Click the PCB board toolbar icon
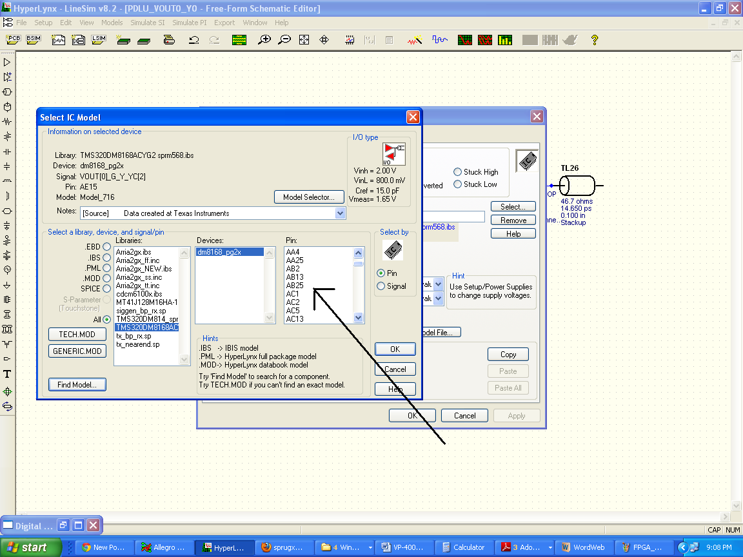743x557 pixels. click(x=13, y=40)
